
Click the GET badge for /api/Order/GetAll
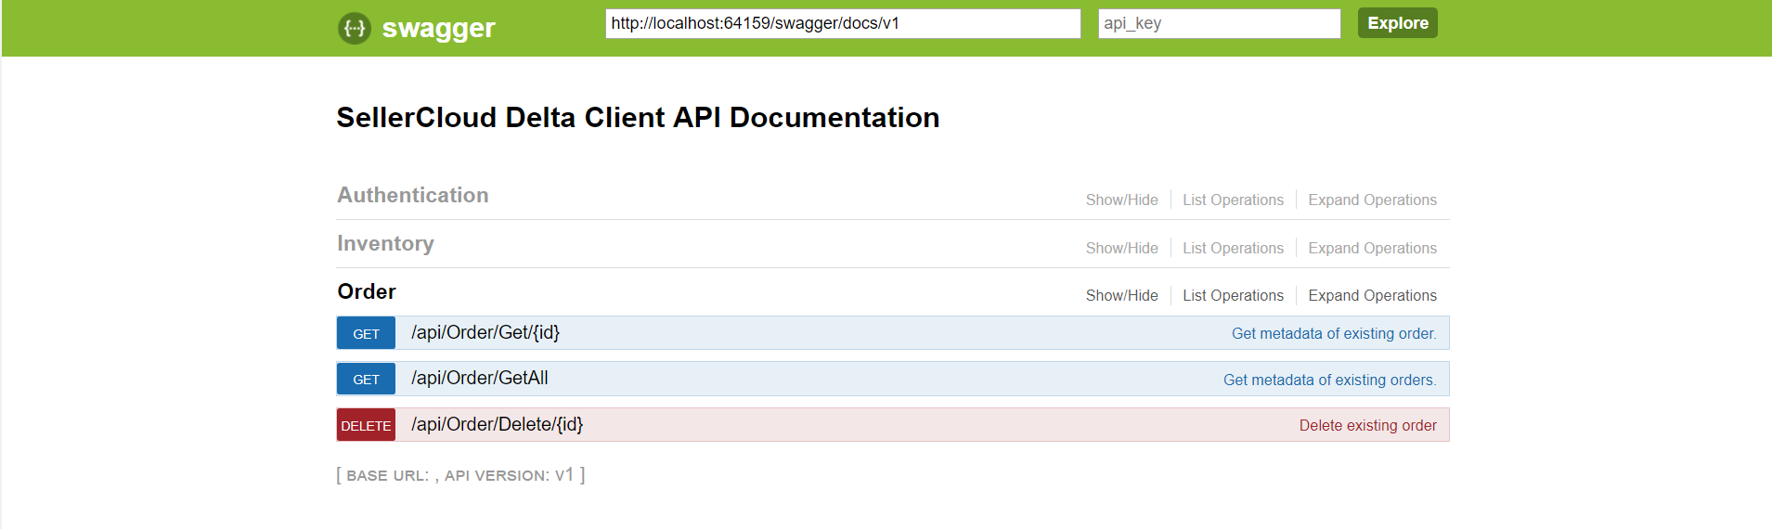tap(366, 379)
